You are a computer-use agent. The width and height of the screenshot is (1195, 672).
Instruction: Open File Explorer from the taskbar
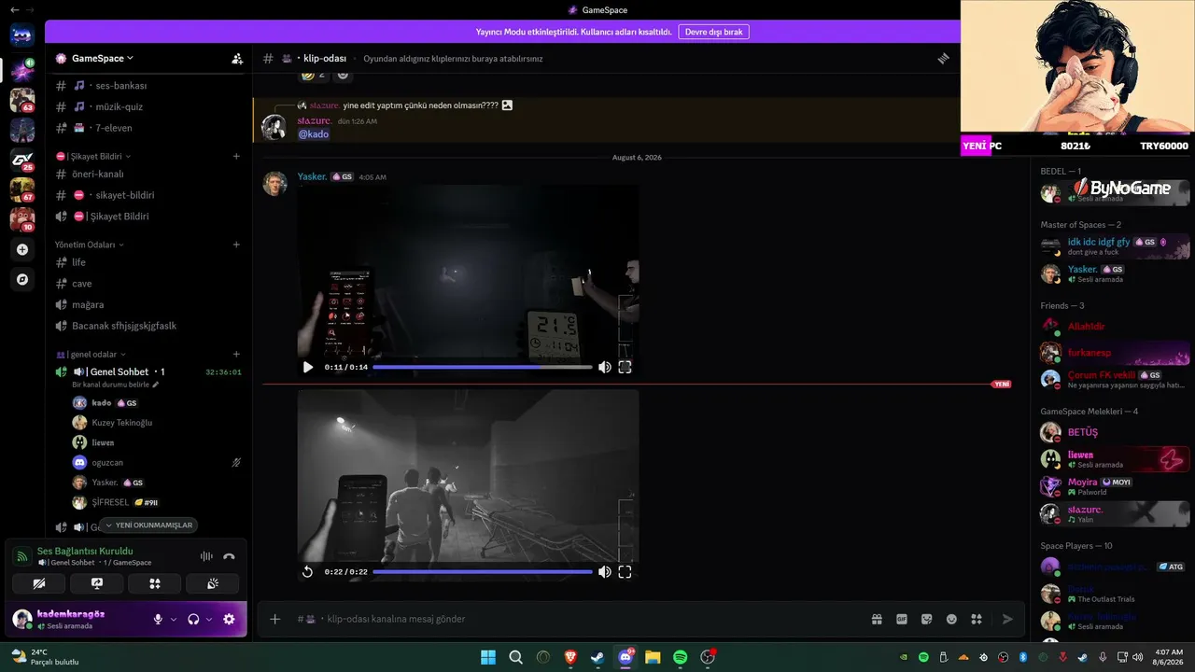point(653,657)
